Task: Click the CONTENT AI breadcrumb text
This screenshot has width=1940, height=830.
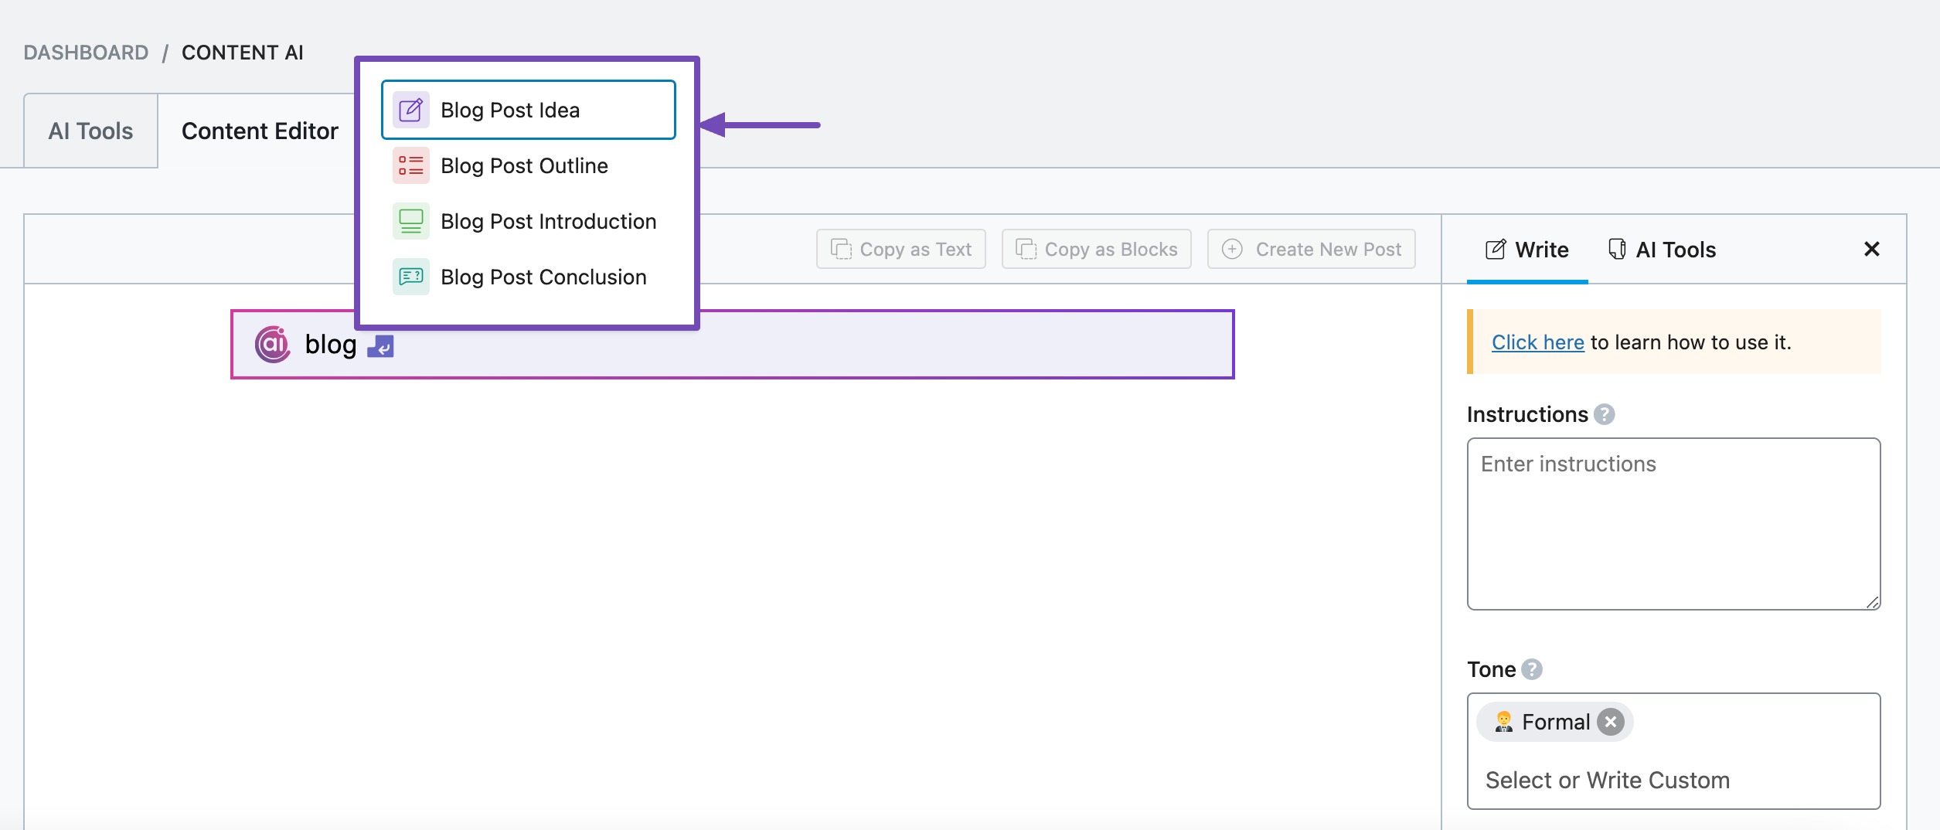Action: point(242,53)
